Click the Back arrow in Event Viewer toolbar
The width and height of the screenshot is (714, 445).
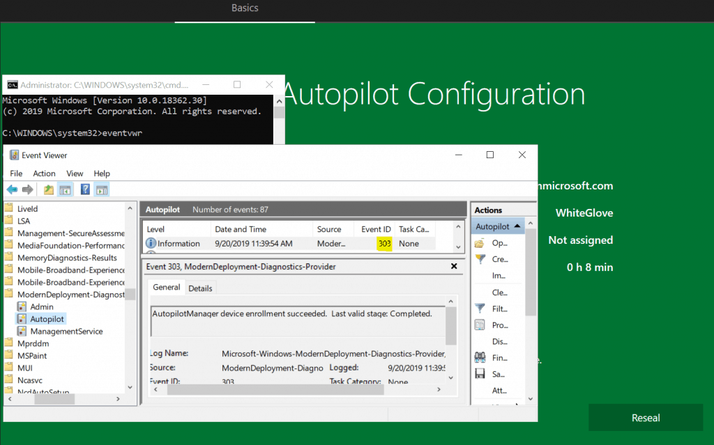point(13,189)
